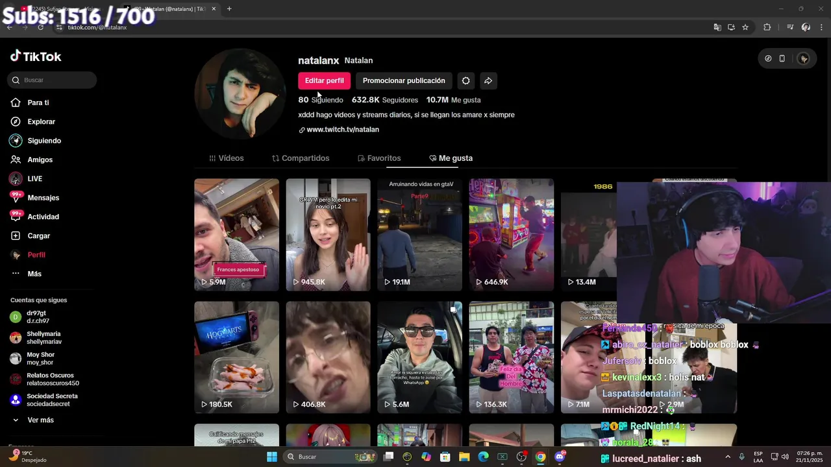Open dr97gt followed account
Screen dimensions: 831x467
click(x=30, y=317)
